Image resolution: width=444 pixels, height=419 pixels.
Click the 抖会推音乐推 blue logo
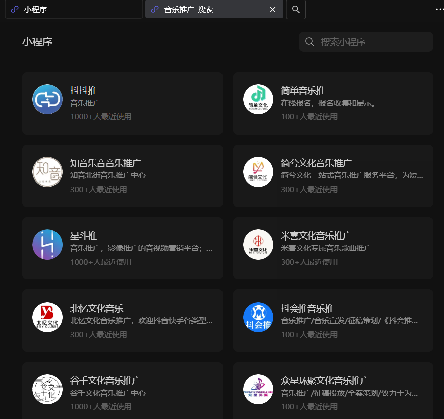click(x=258, y=317)
